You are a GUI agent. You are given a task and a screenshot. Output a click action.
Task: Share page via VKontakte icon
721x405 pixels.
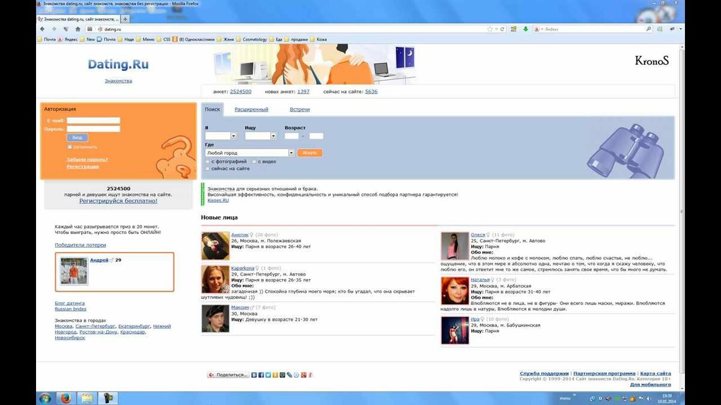click(x=254, y=375)
